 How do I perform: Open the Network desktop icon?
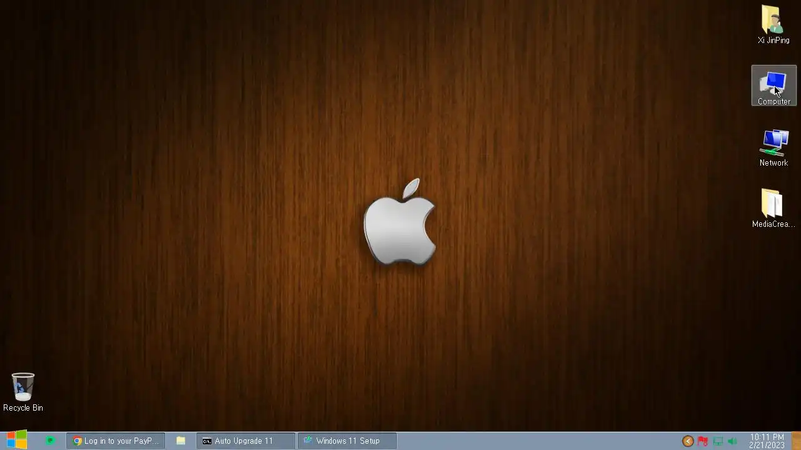coord(774,147)
